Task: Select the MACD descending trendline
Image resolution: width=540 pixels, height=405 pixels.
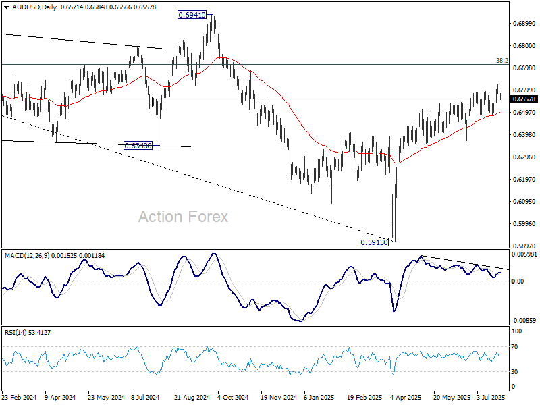Action: [465, 263]
